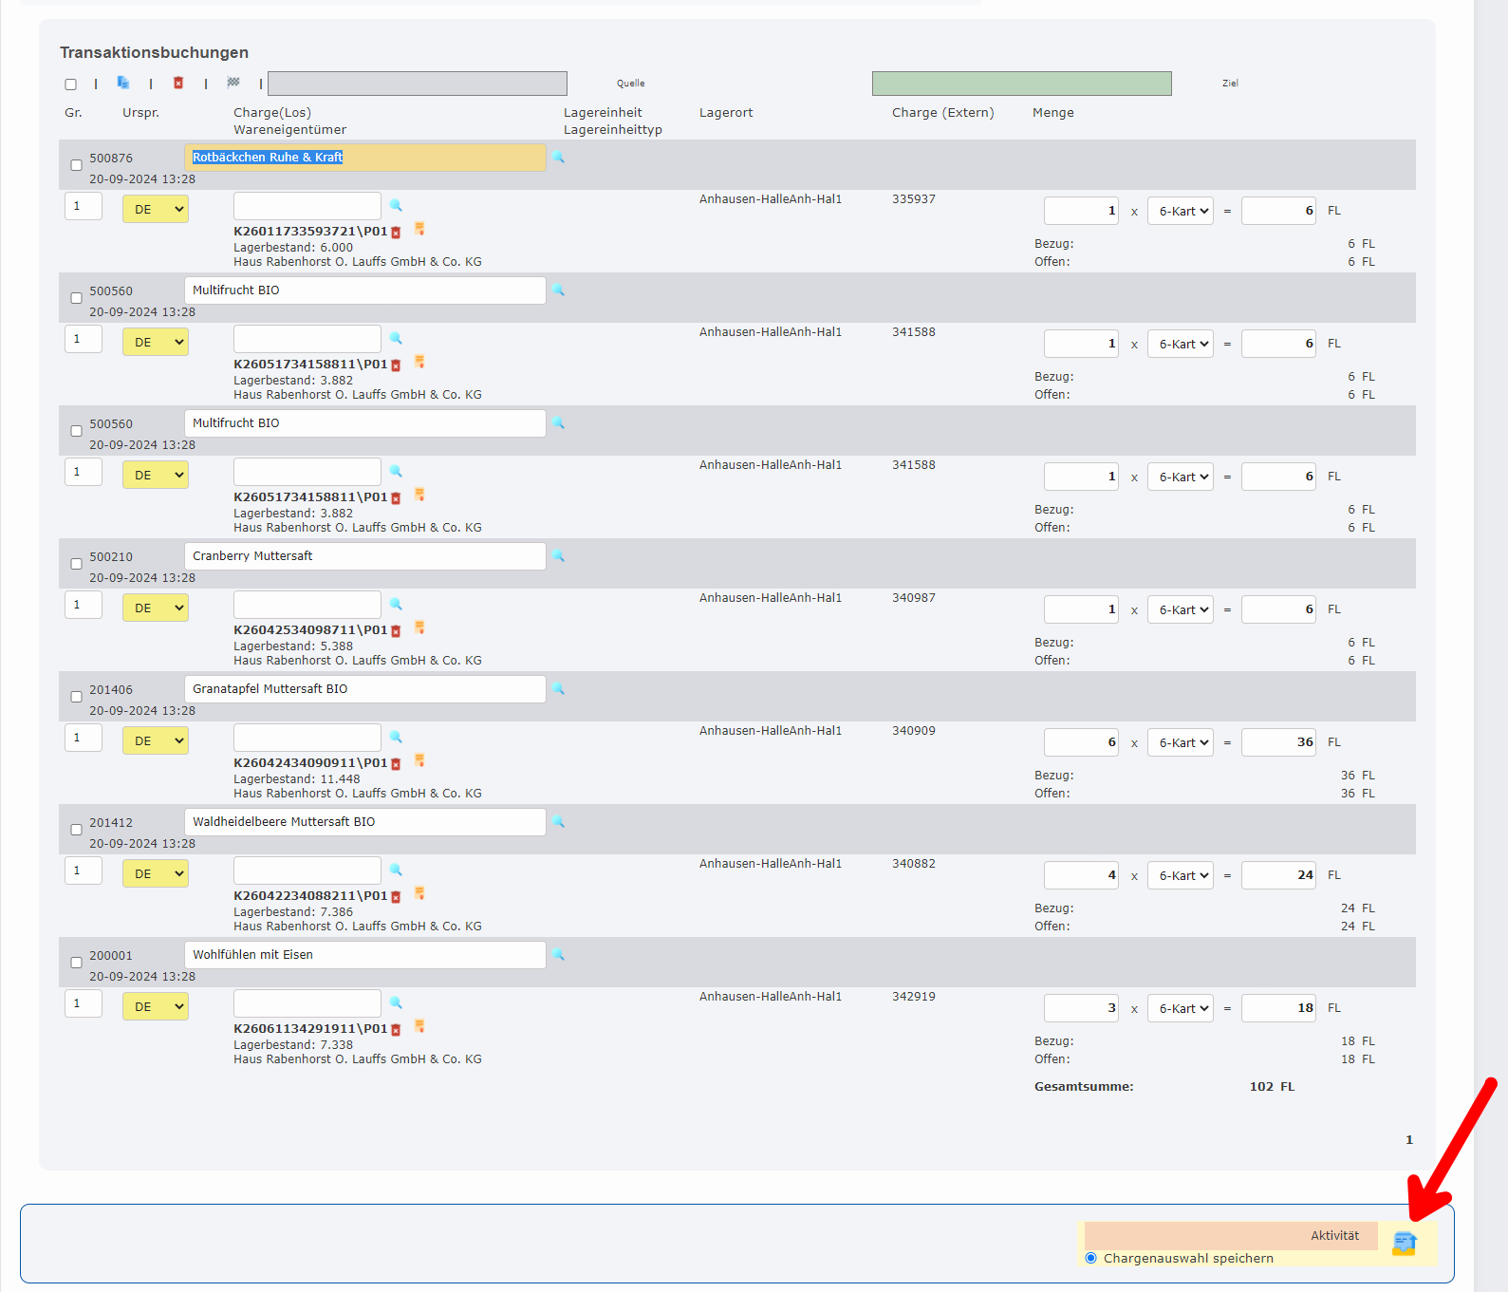The width and height of the screenshot is (1508, 1292).
Task: Toggle the select-all checkbox in the toolbar
Action: pos(71,84)
